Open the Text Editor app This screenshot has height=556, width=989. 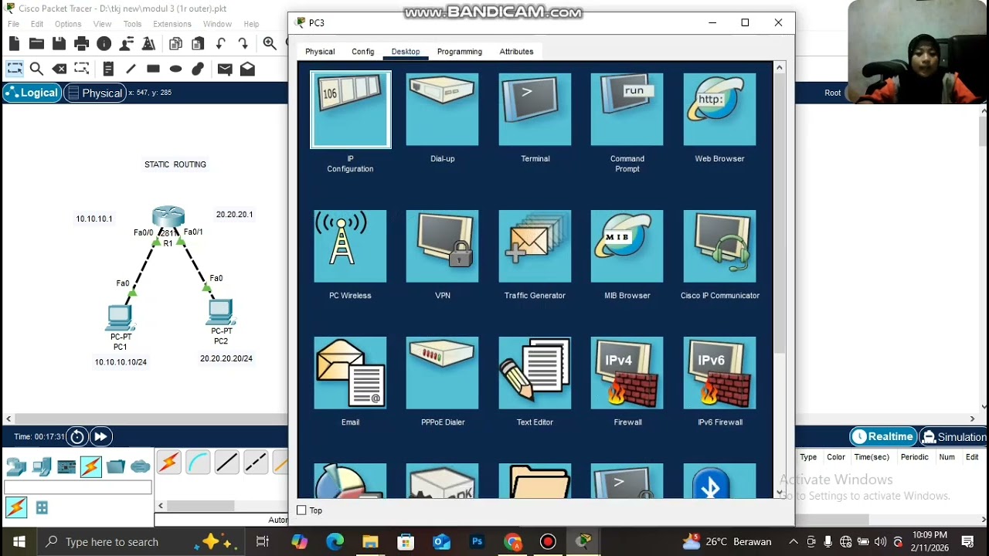(535, 373)
